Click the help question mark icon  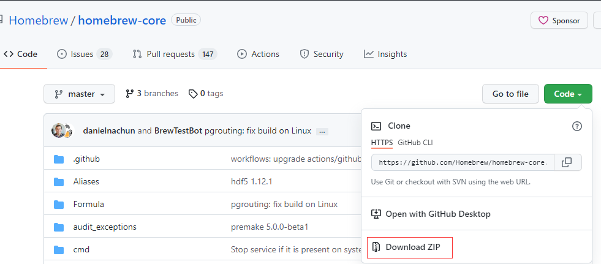pos(576,126)
